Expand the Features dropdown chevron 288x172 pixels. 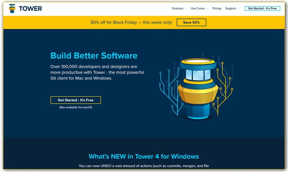coord(186,9)
